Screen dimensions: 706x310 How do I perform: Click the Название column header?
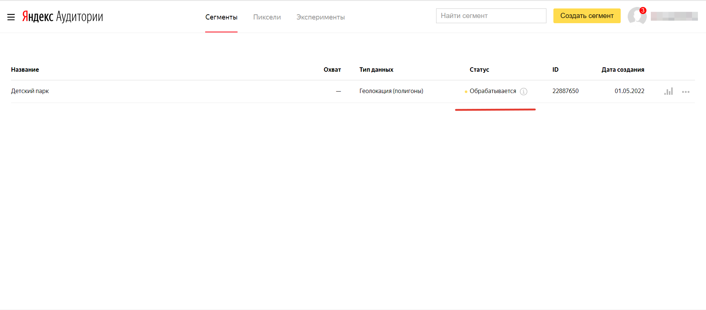(25, 70)
